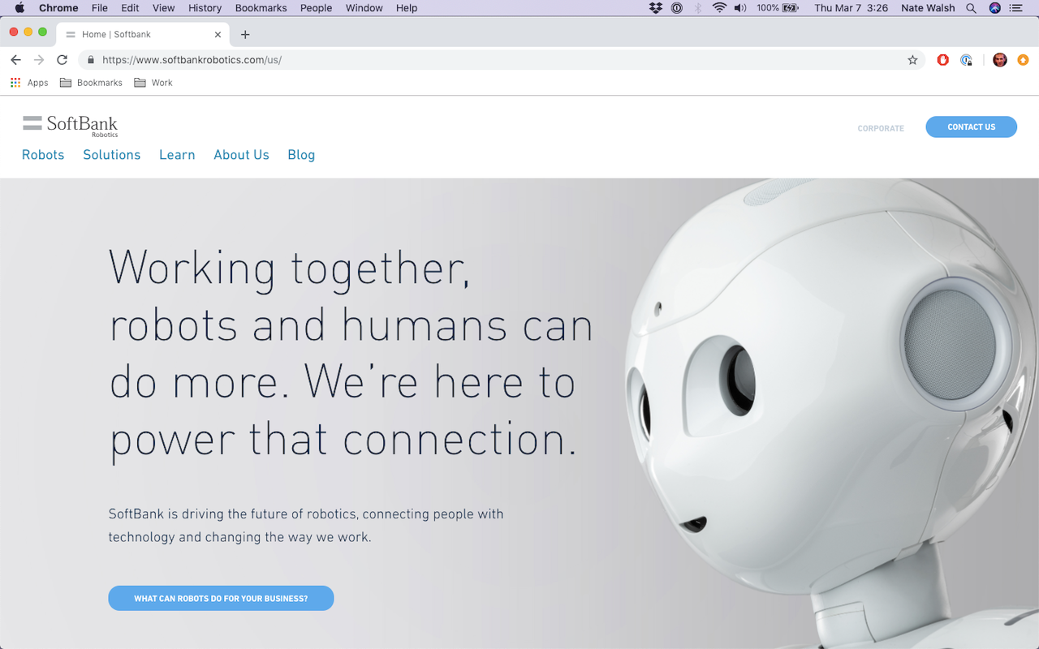The height and width of the screenshot is (649, 1039).
Task: Open the Robots navigation menu
Action: pyautogui.click(x=43, y=155)
